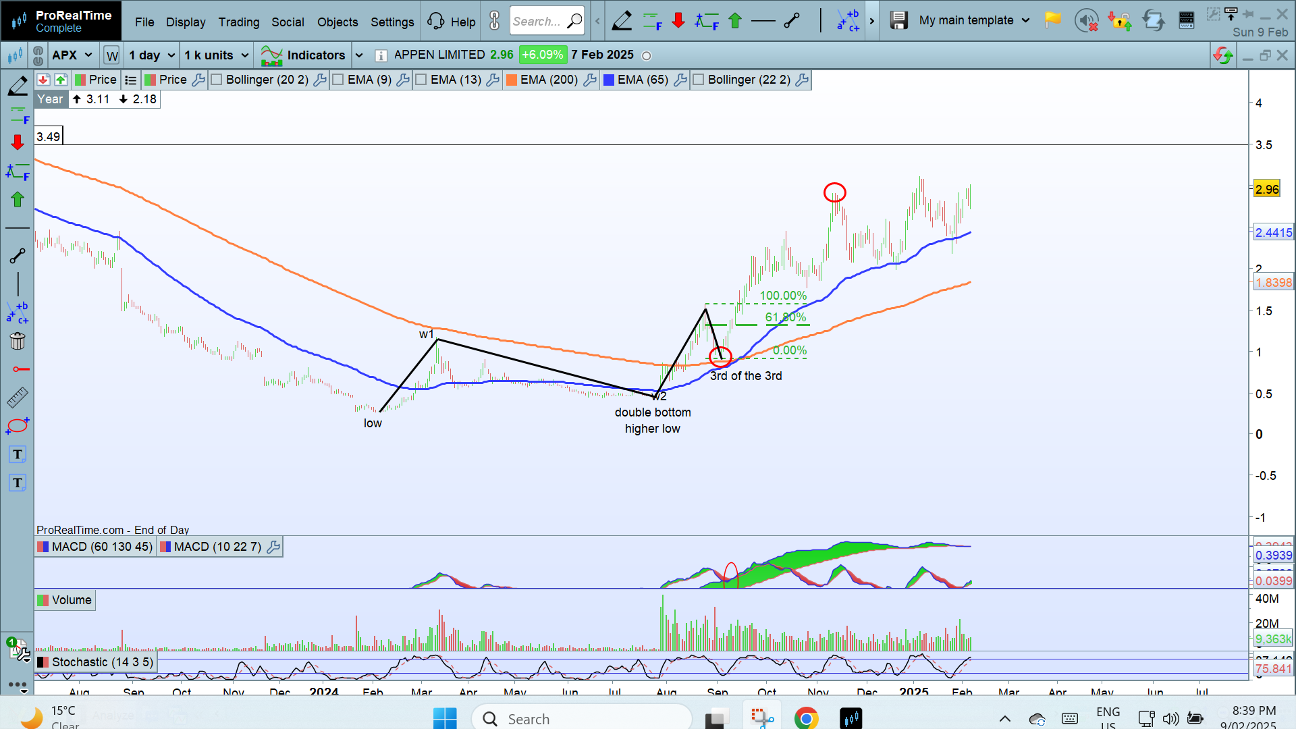
Task: Select the vertical line tool in sidebar
Action: click(x=18, y=284)
